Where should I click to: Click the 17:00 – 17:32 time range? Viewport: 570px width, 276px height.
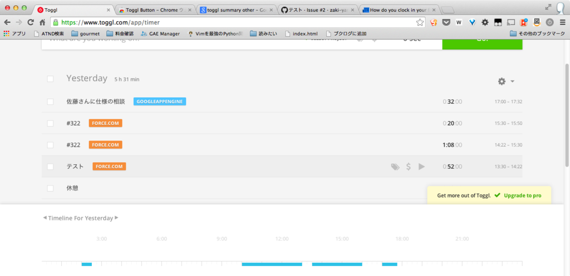508,102
